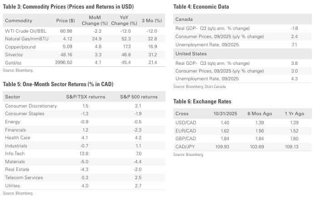Click the MoM Change (%) column header

coord(90,20)
